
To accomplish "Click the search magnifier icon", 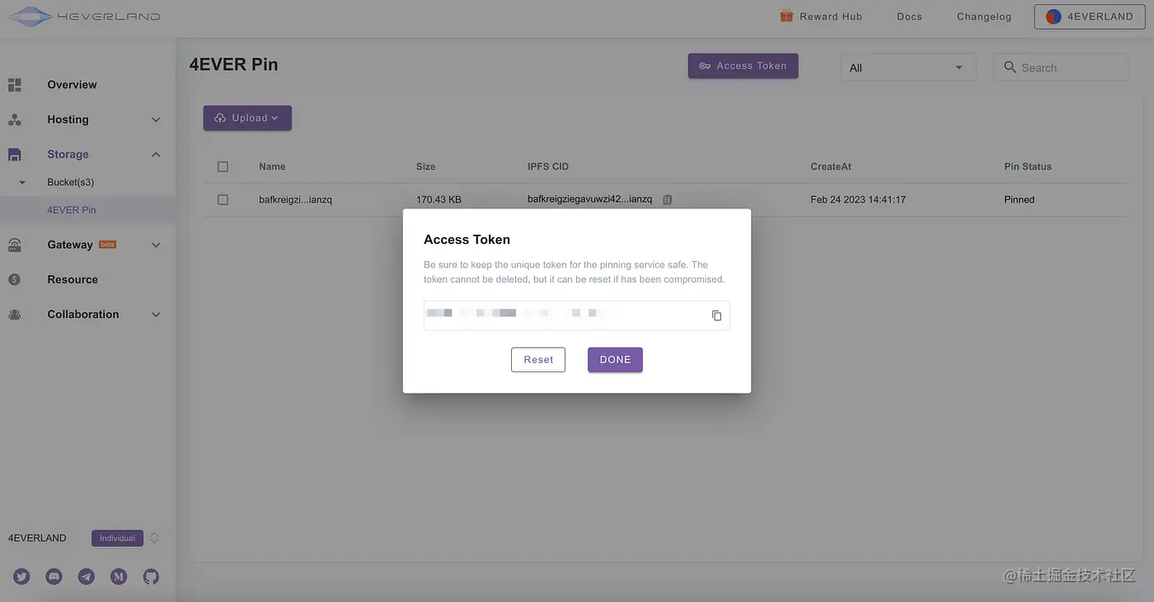I will (1010, 68).
